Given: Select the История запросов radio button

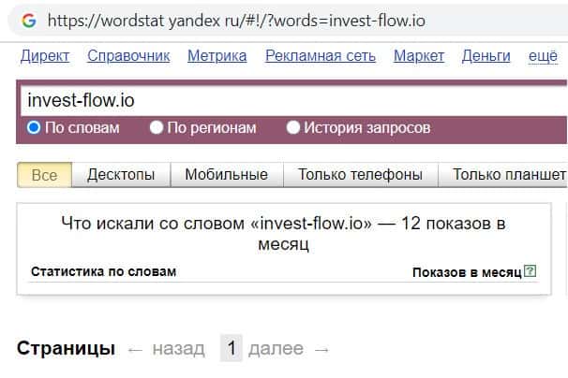Looking at the screenshot, I should point(292,127).
